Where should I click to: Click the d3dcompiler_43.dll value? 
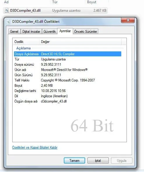(54, 101)
